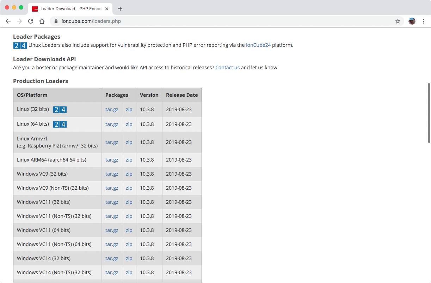Screen dimensions: 431x283
Task: Download the tar.gz for Linux Armv7l
Action: [x=111, y=142]
